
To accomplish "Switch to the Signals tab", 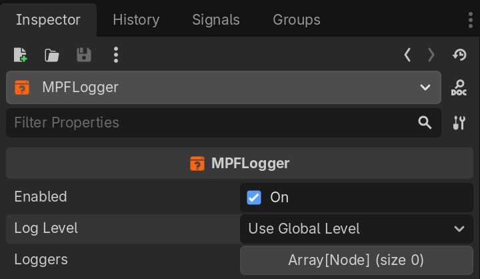I will click(x=216, y=20).
